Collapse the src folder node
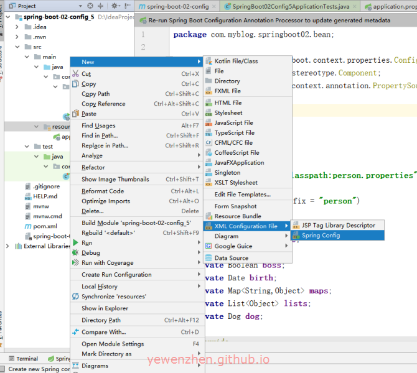The height and width of the screenshot is (373, 417). 18,47
